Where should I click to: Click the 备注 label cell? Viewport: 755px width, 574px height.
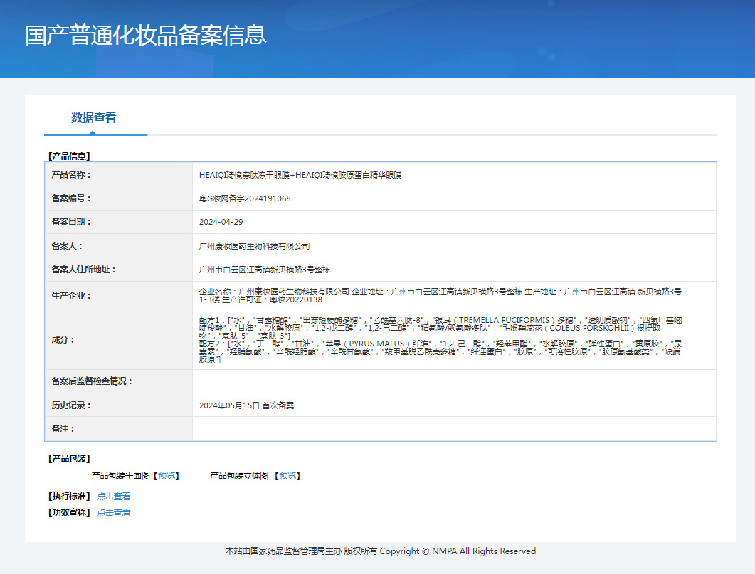pyautogui.click(x=118, y=429)
